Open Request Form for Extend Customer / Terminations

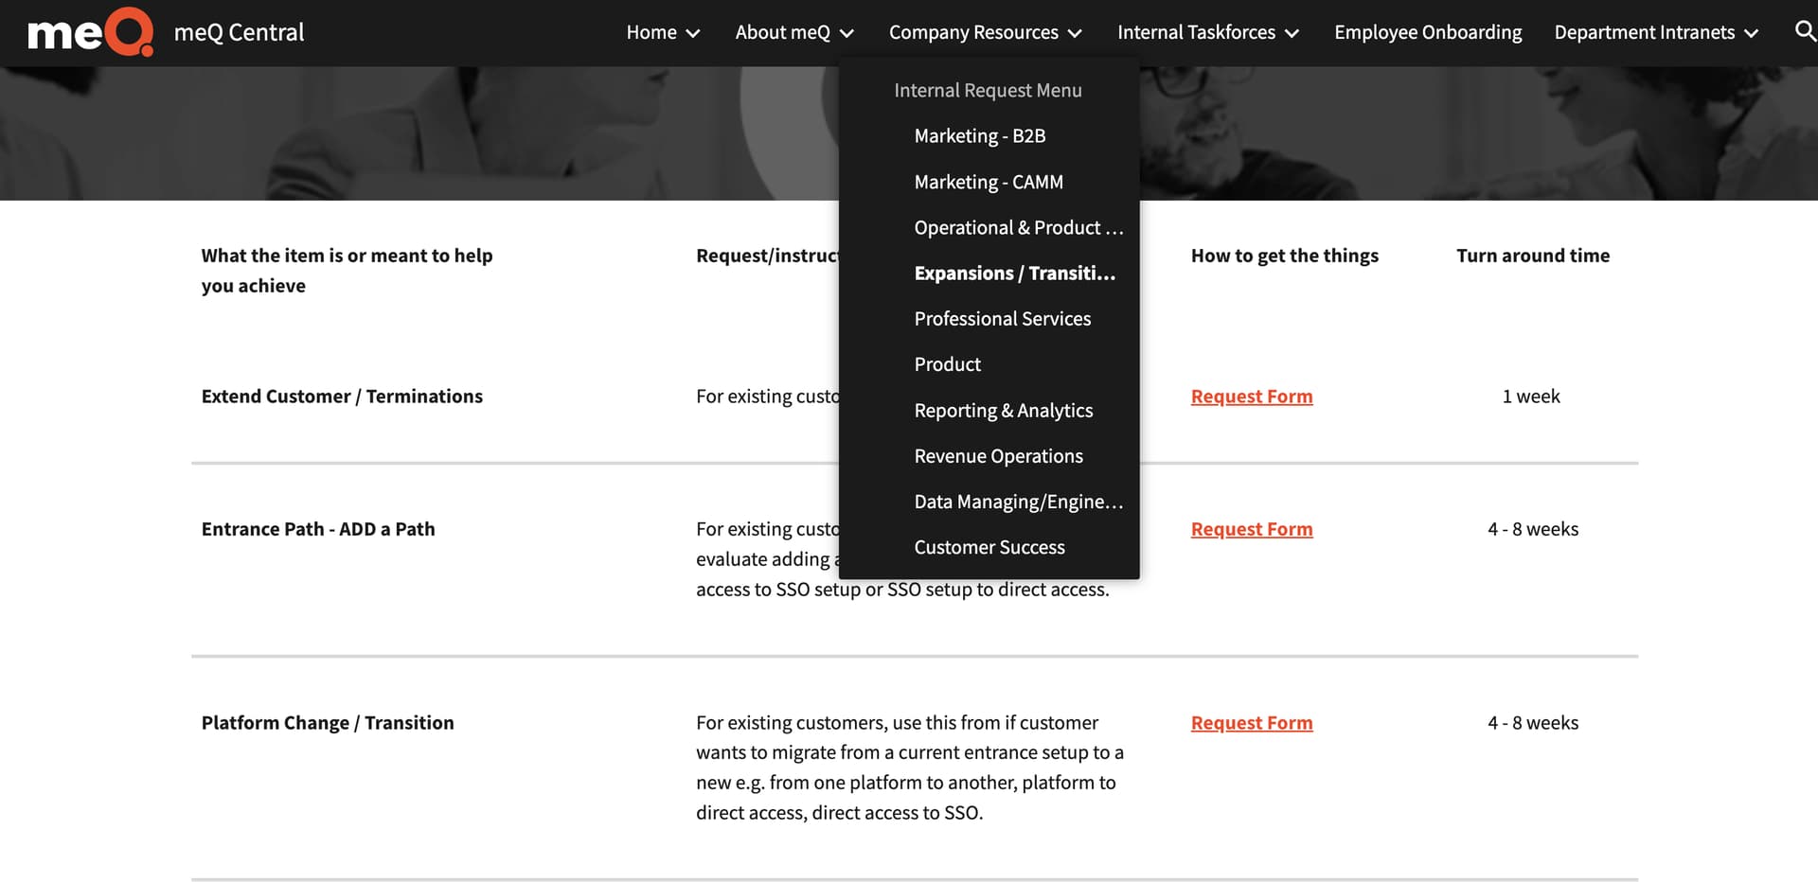pyautogui.click(x=1252, y=397)
